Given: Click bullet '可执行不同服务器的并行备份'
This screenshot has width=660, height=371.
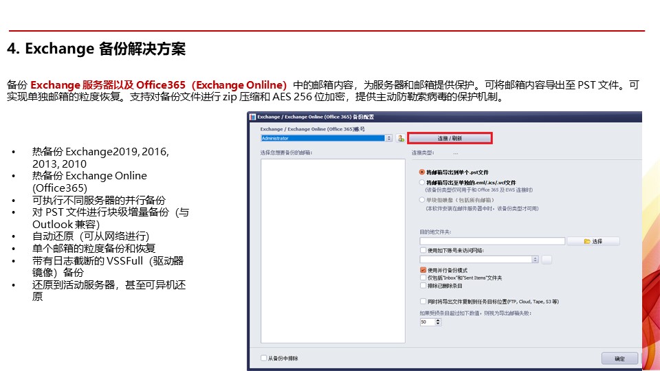Looking at the screenshot, I should (x=99, y=200).
